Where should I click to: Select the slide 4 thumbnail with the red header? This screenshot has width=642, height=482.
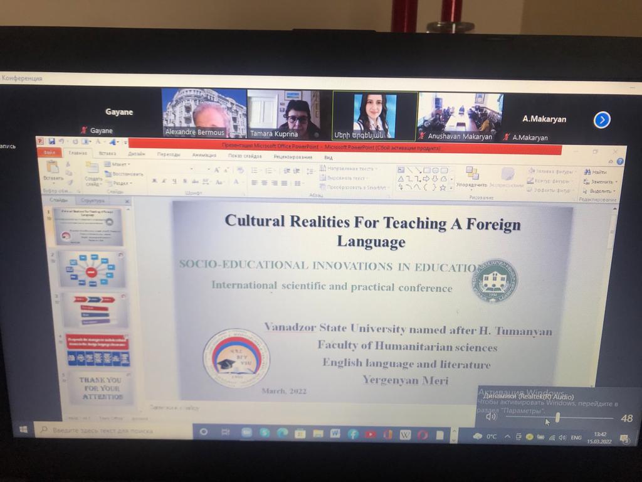(x=97, y=350)
